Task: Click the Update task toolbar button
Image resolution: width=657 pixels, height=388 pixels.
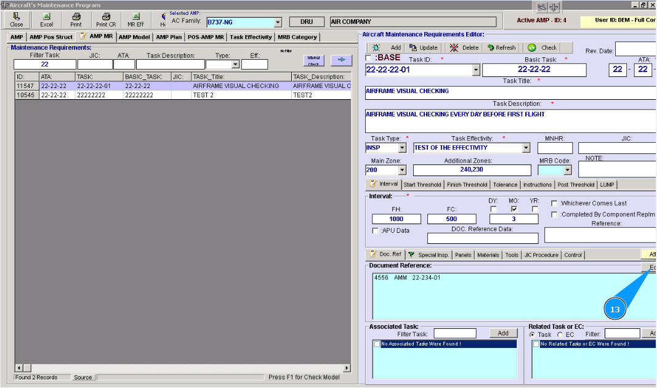Action: pos(424,47)
